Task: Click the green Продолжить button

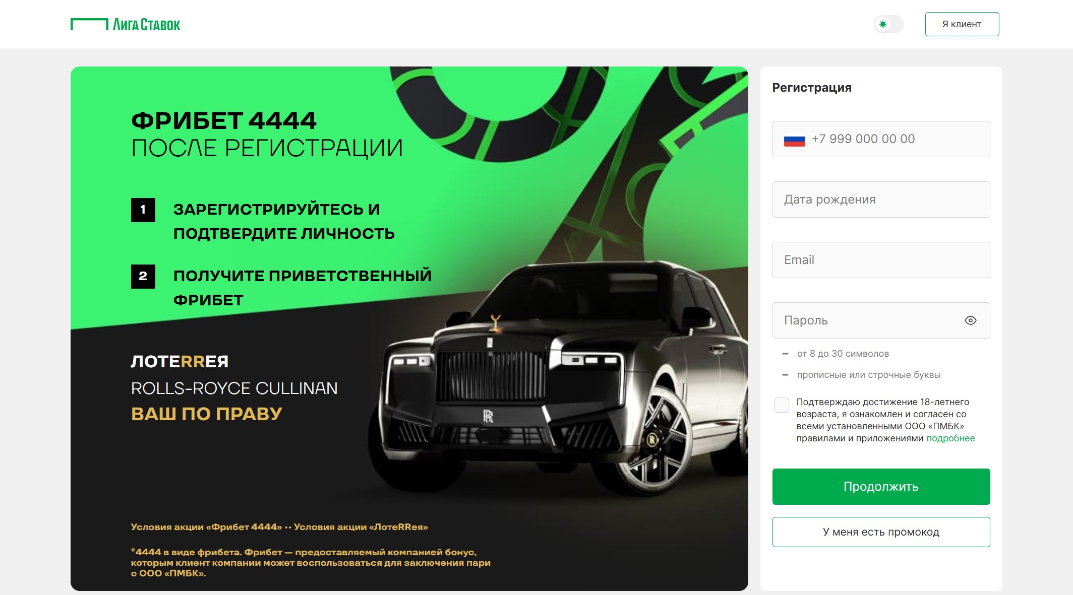Action: pos(881,487)
